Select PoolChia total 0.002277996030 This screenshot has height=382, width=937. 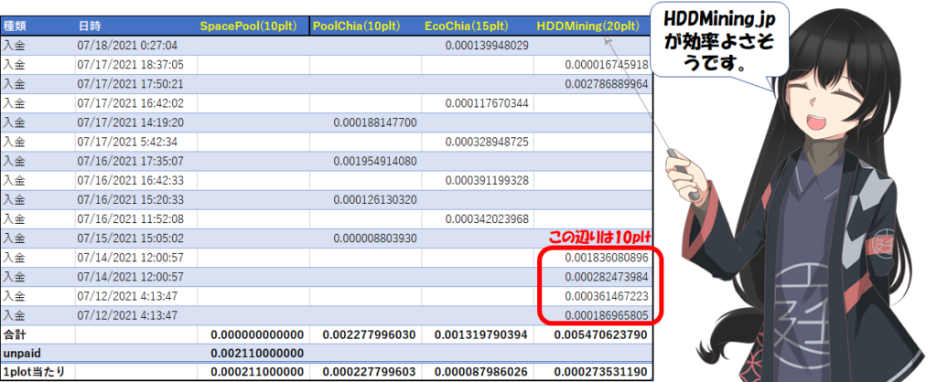(x=369, y=334)
